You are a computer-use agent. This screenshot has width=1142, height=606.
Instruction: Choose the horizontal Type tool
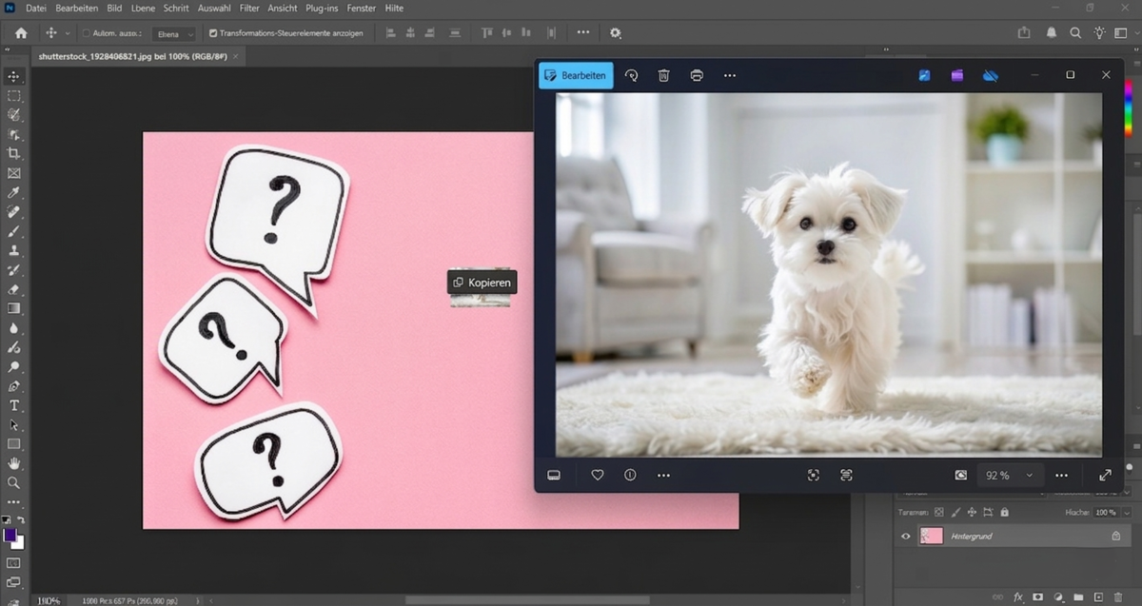(x=13, y=405)
